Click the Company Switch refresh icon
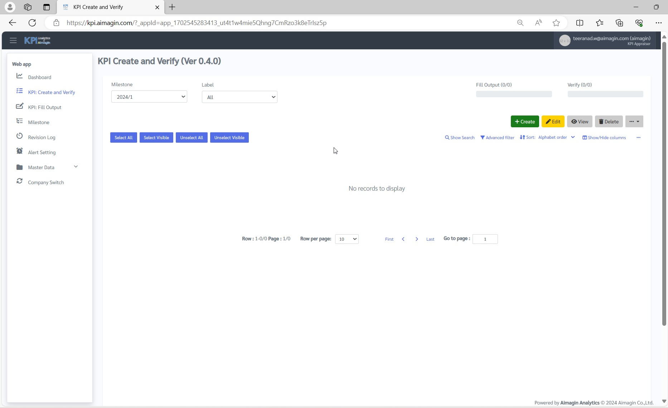Image resolution: width=668 pixels, height=408 pixels. pyautogui.click(x=20, y=181)
